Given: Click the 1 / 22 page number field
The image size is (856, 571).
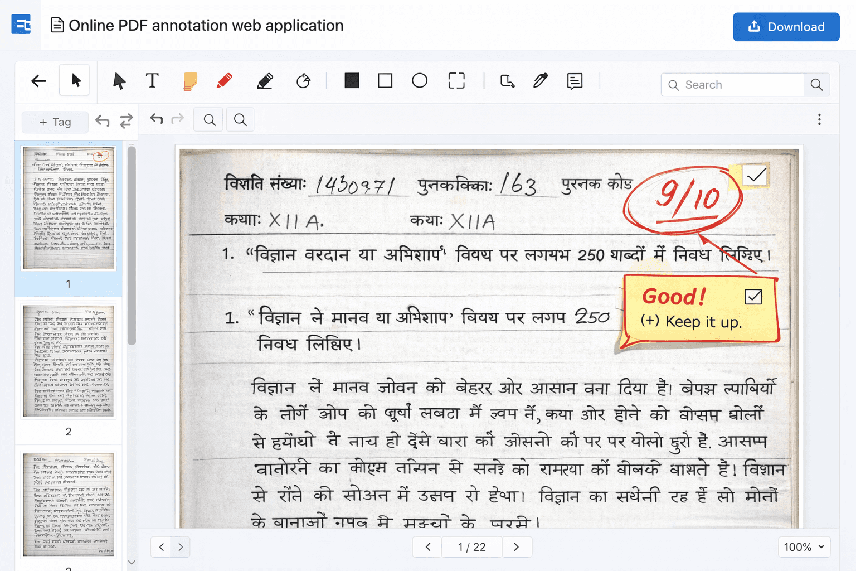Looking at the screenshot, I should tap(472, 547).
